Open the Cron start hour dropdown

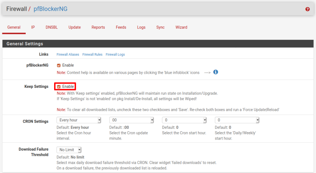[184, 120]
